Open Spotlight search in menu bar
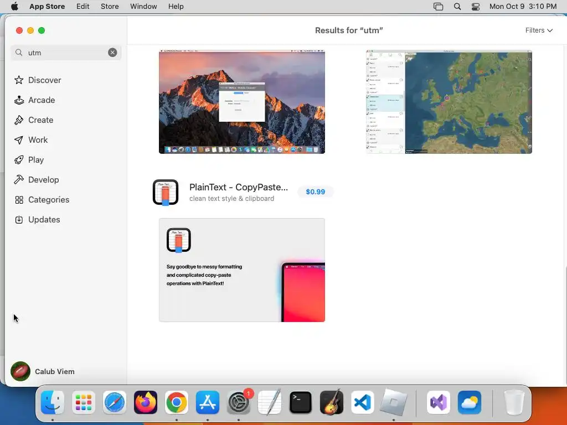This screenshot has width=567, height=425. click(x=457, y=7)
